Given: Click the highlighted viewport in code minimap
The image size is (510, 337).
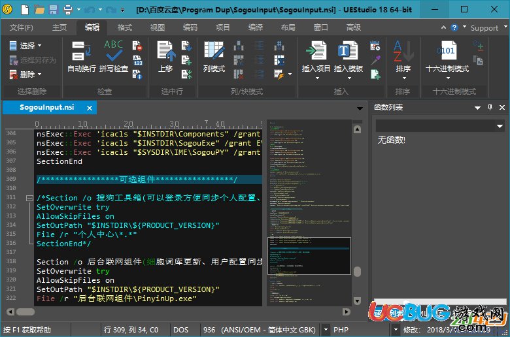Looking at the screenshot, I should (x=309, y=256).
